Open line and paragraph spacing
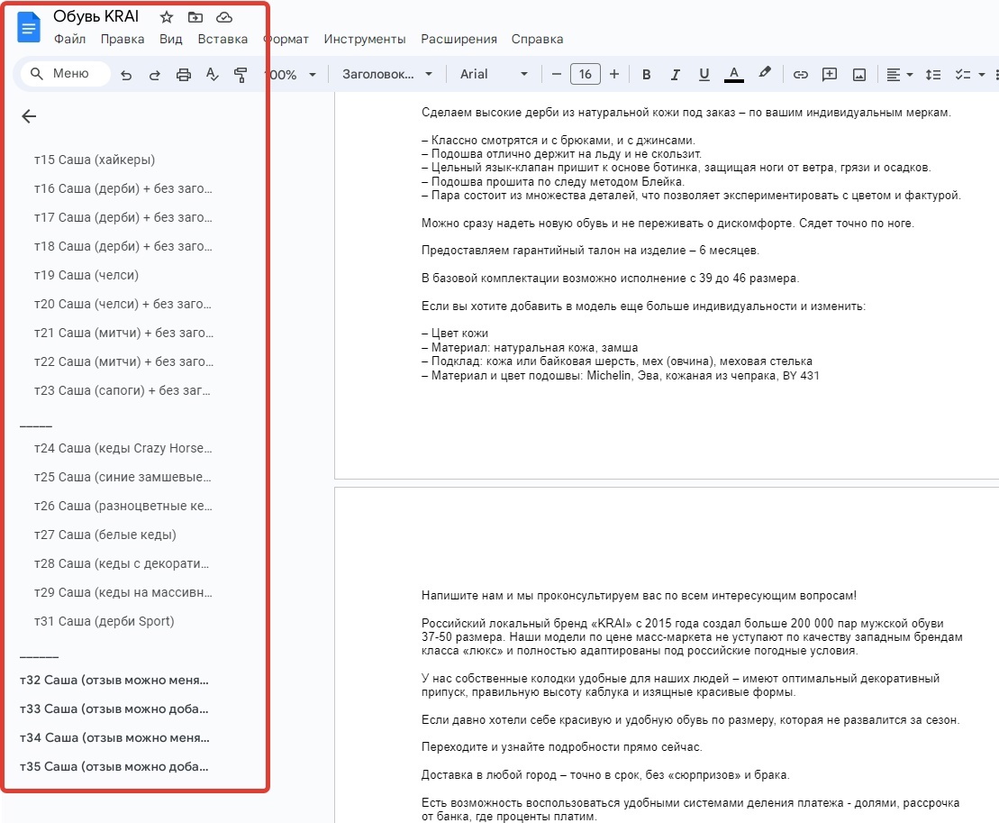The height and width of the screenshot is (823, 999). [932, 75]
